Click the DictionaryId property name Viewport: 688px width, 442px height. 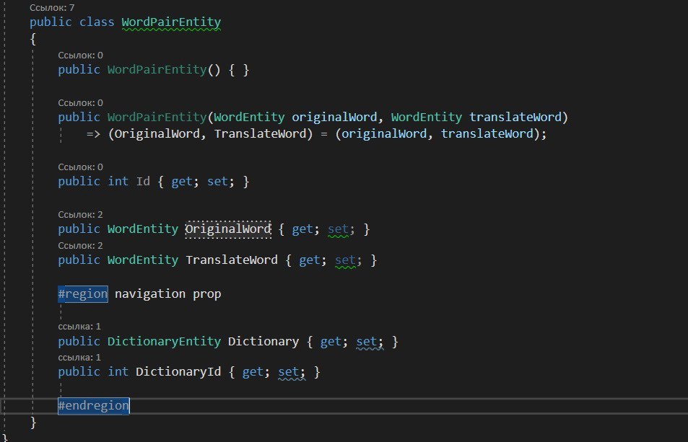click(178, 372)
